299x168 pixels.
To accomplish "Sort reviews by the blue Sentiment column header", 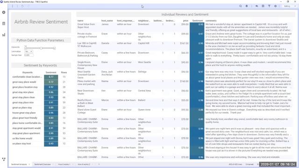I will tap(197, 21).
